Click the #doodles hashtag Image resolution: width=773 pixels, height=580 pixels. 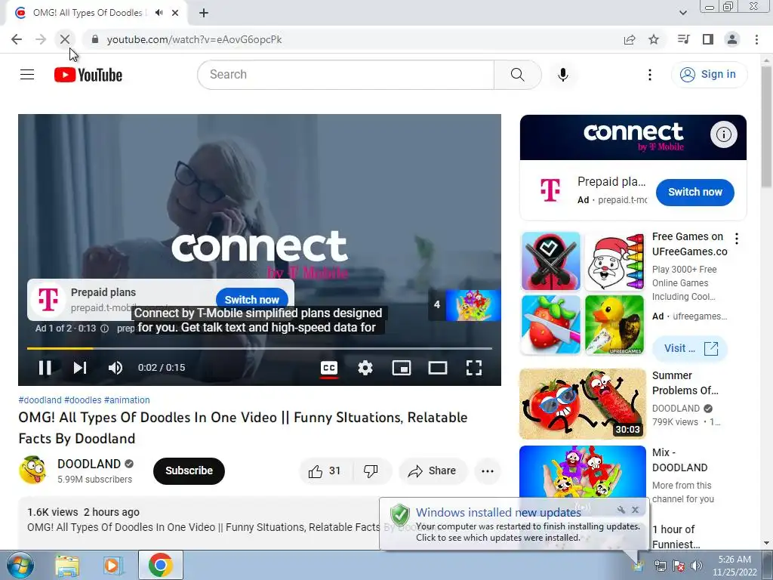[83, 400]
